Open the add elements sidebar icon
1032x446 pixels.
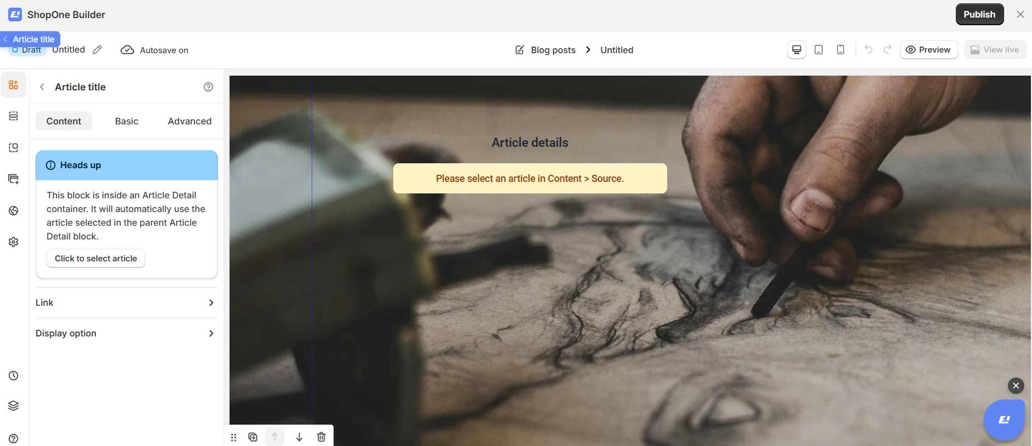[x=14, y=85]
